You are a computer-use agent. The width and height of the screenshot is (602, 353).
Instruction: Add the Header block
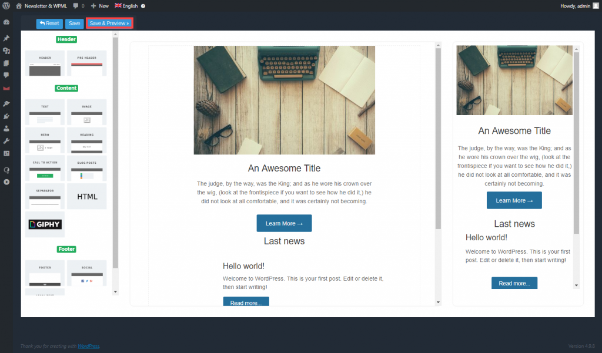click(x=45, y=63)
